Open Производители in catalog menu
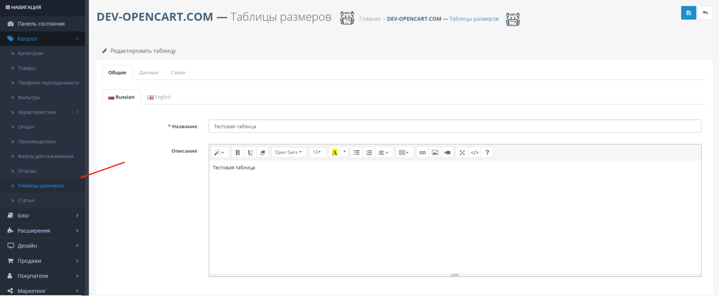 pos(43,142)
